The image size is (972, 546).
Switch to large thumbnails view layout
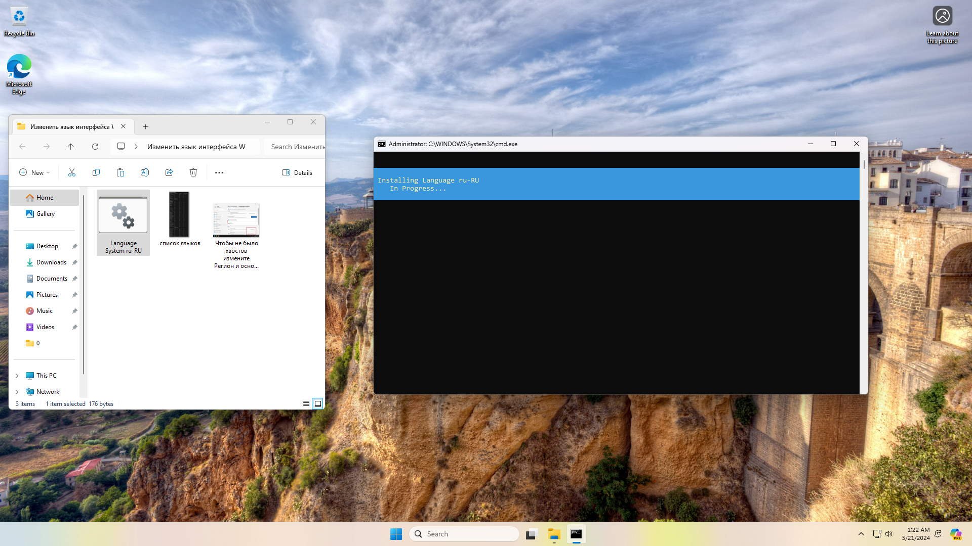[x=318, y=403]
